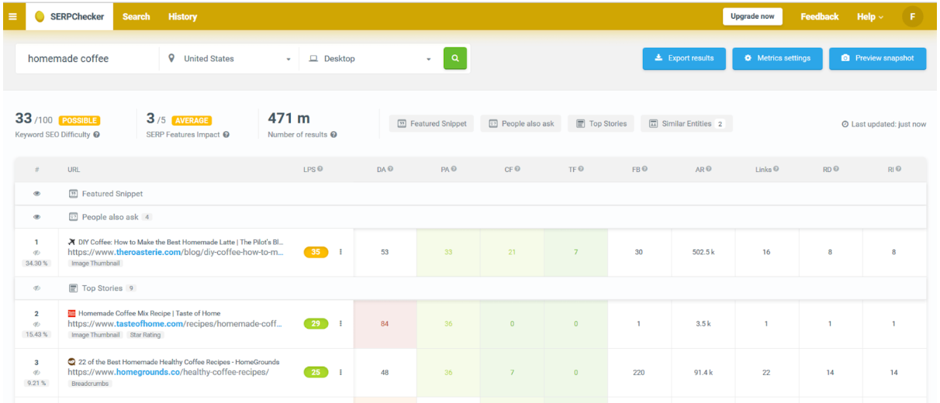Toggle the eye icon under rank 2
Viewport: 940px width, 403px height.
[36, 324]
